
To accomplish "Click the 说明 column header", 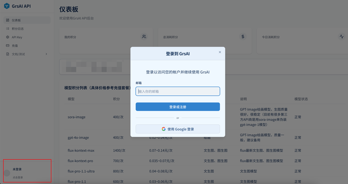I will click(243, 99).
